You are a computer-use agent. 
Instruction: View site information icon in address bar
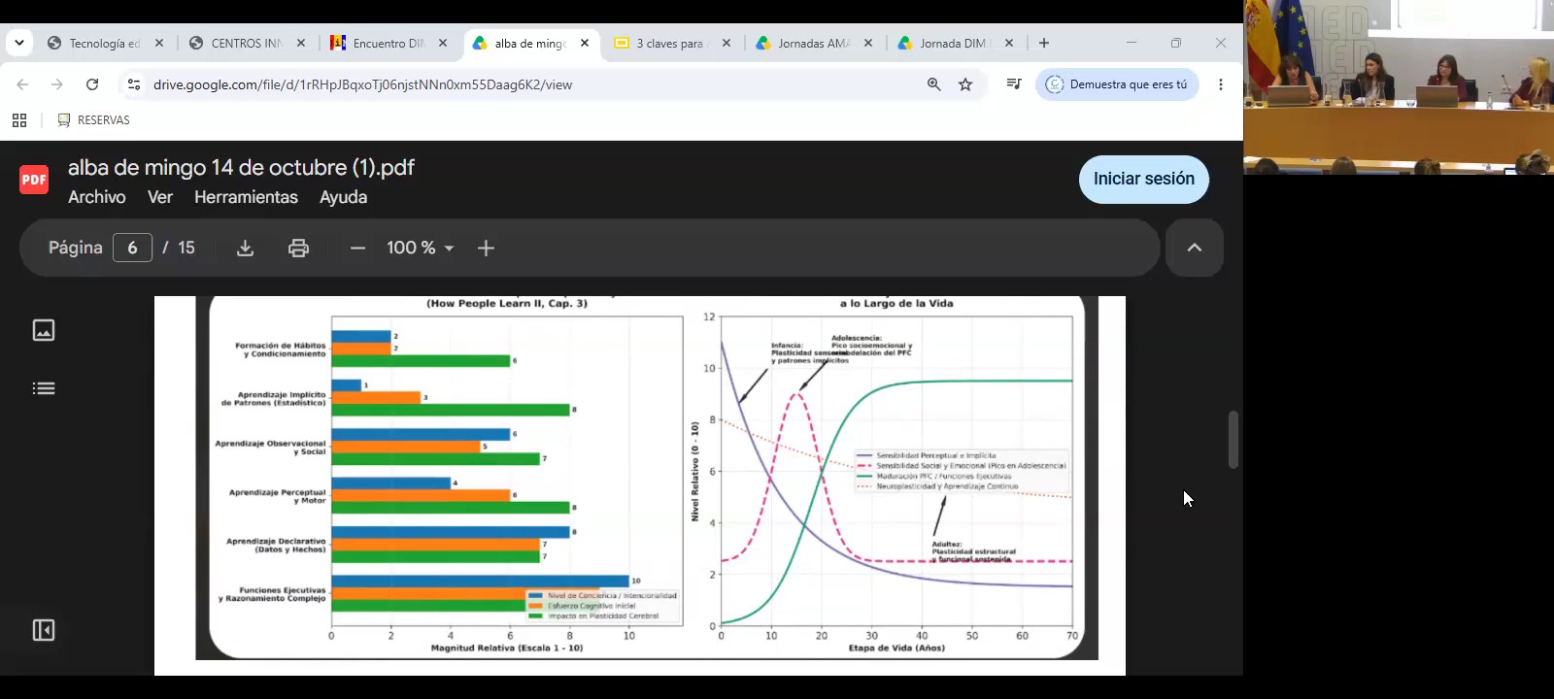tap(134, 84)
